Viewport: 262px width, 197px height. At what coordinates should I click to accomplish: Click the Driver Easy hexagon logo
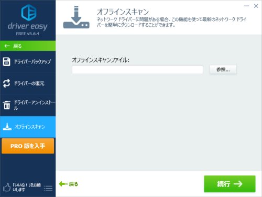[x=29, y=13]
